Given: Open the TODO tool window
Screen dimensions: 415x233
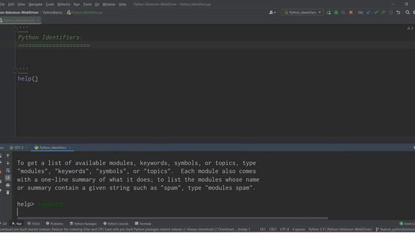Looking at the screenshot, I should point(34,224).
